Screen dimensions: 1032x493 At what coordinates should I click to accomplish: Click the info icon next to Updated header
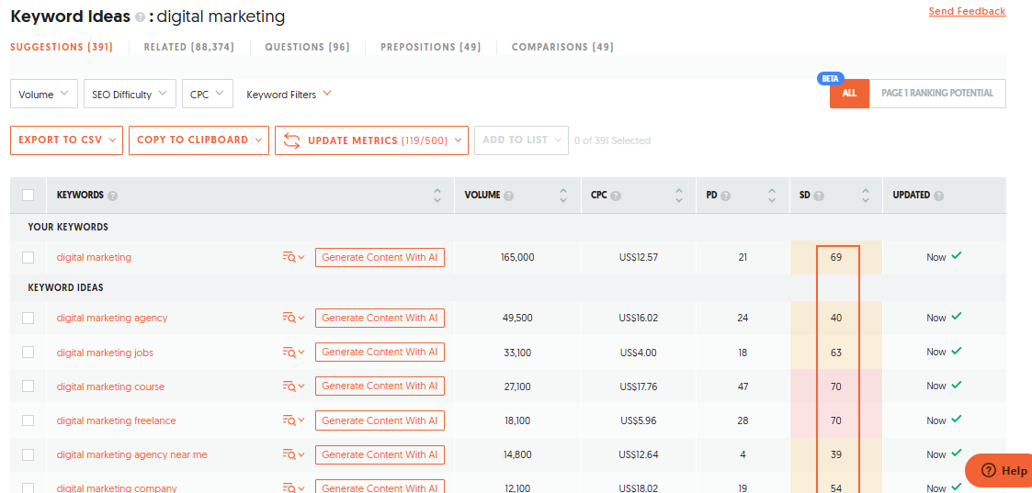(939, 196)
